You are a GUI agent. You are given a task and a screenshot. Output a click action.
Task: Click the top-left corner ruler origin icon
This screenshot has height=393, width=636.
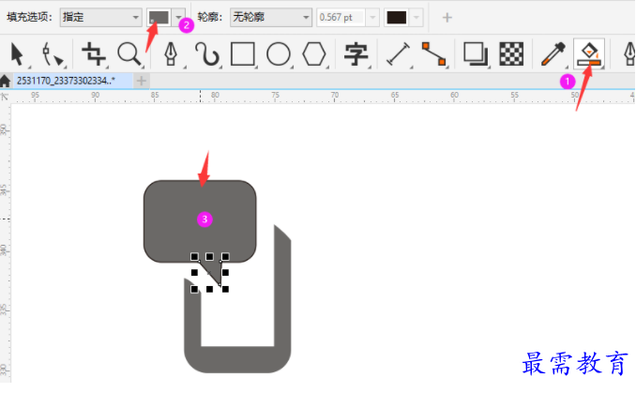point(5,97)
